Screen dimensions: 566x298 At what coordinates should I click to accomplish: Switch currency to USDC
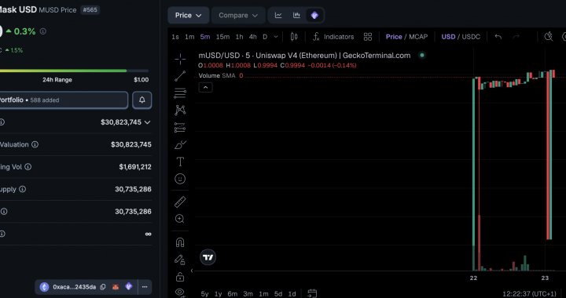click(x=471, y=37)
